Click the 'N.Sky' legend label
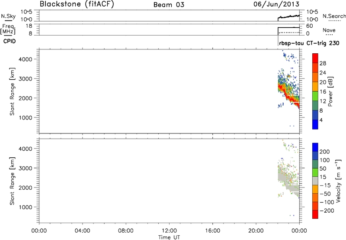The height and width of the screenshot is (240, 346). pos(8,16)
